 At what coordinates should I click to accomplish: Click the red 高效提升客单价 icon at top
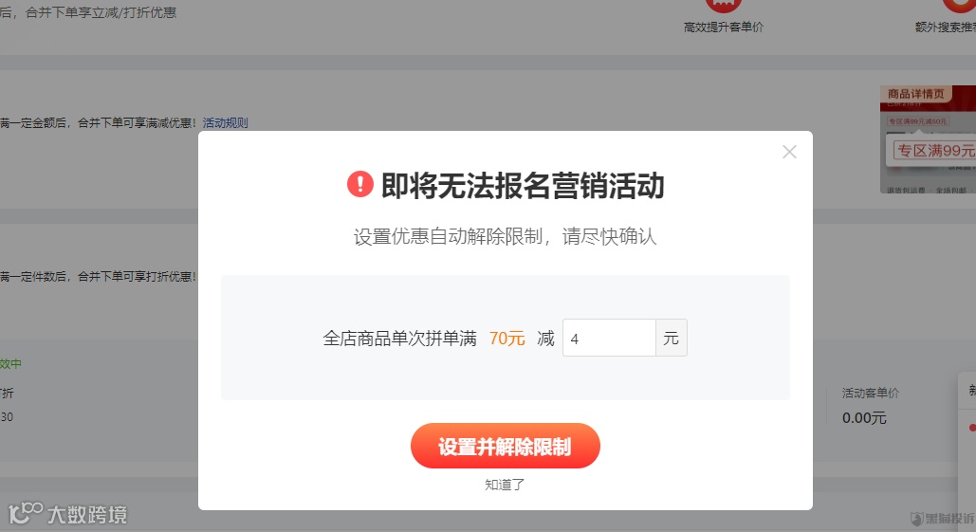click(723, 6)
